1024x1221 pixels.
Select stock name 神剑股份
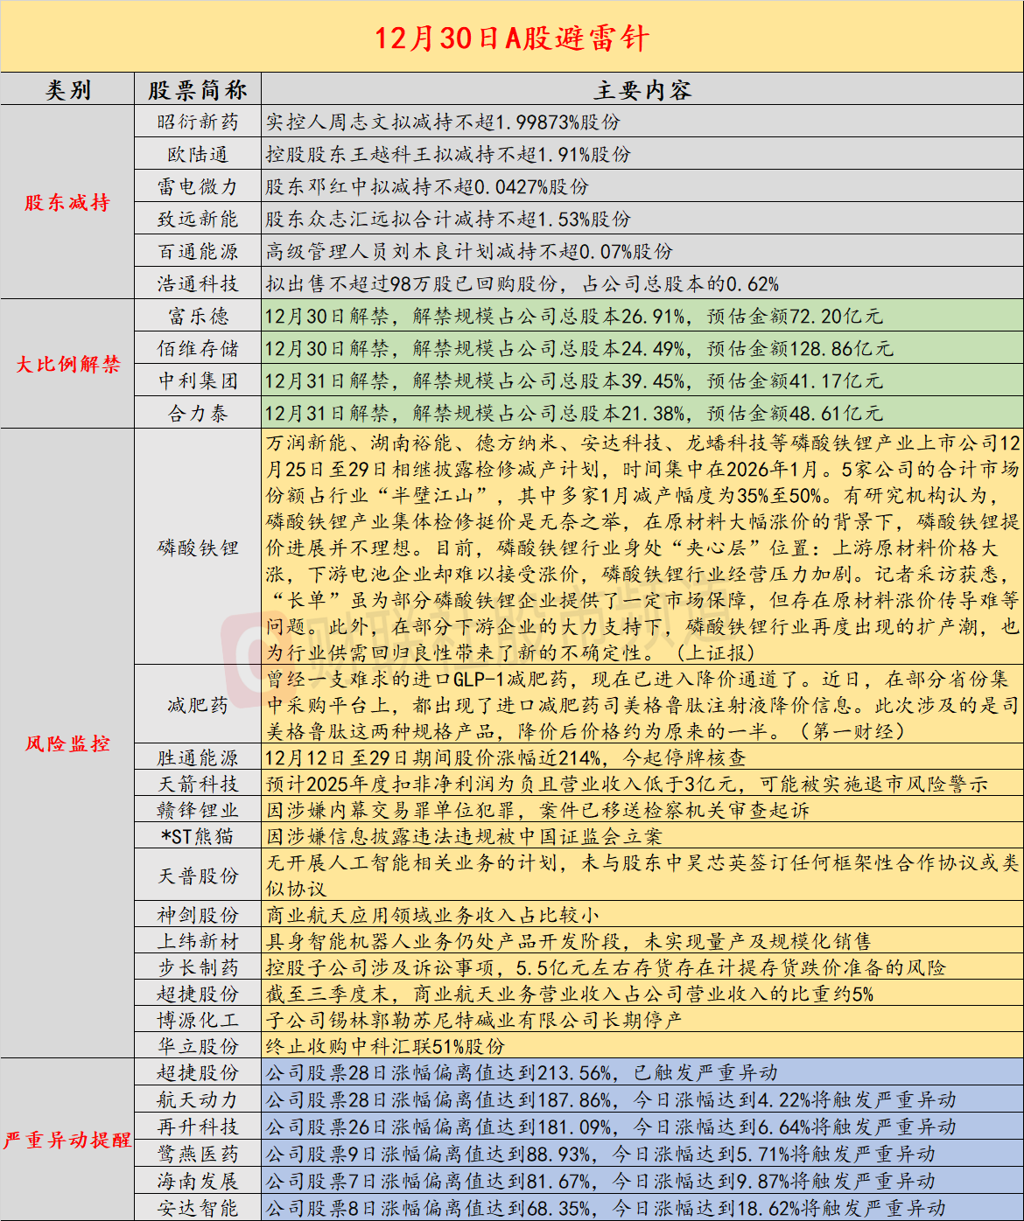coord(198,915)
